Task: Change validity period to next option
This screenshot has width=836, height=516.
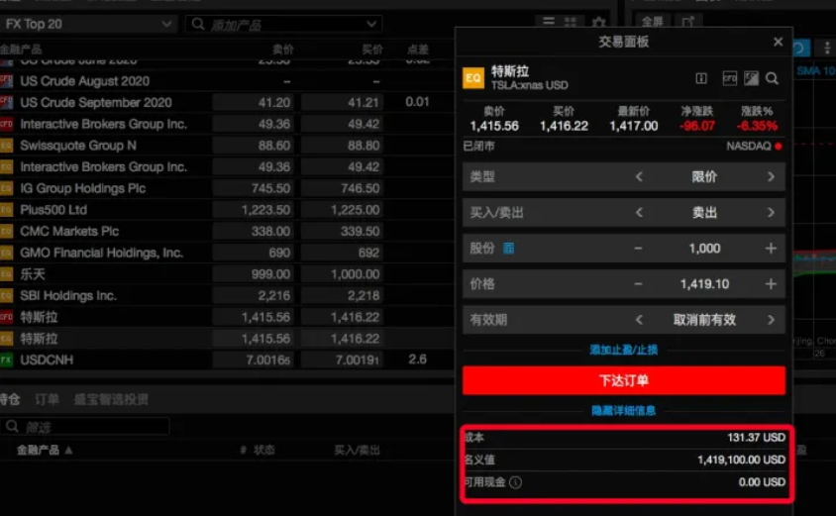Action: [x=771, y=320]
